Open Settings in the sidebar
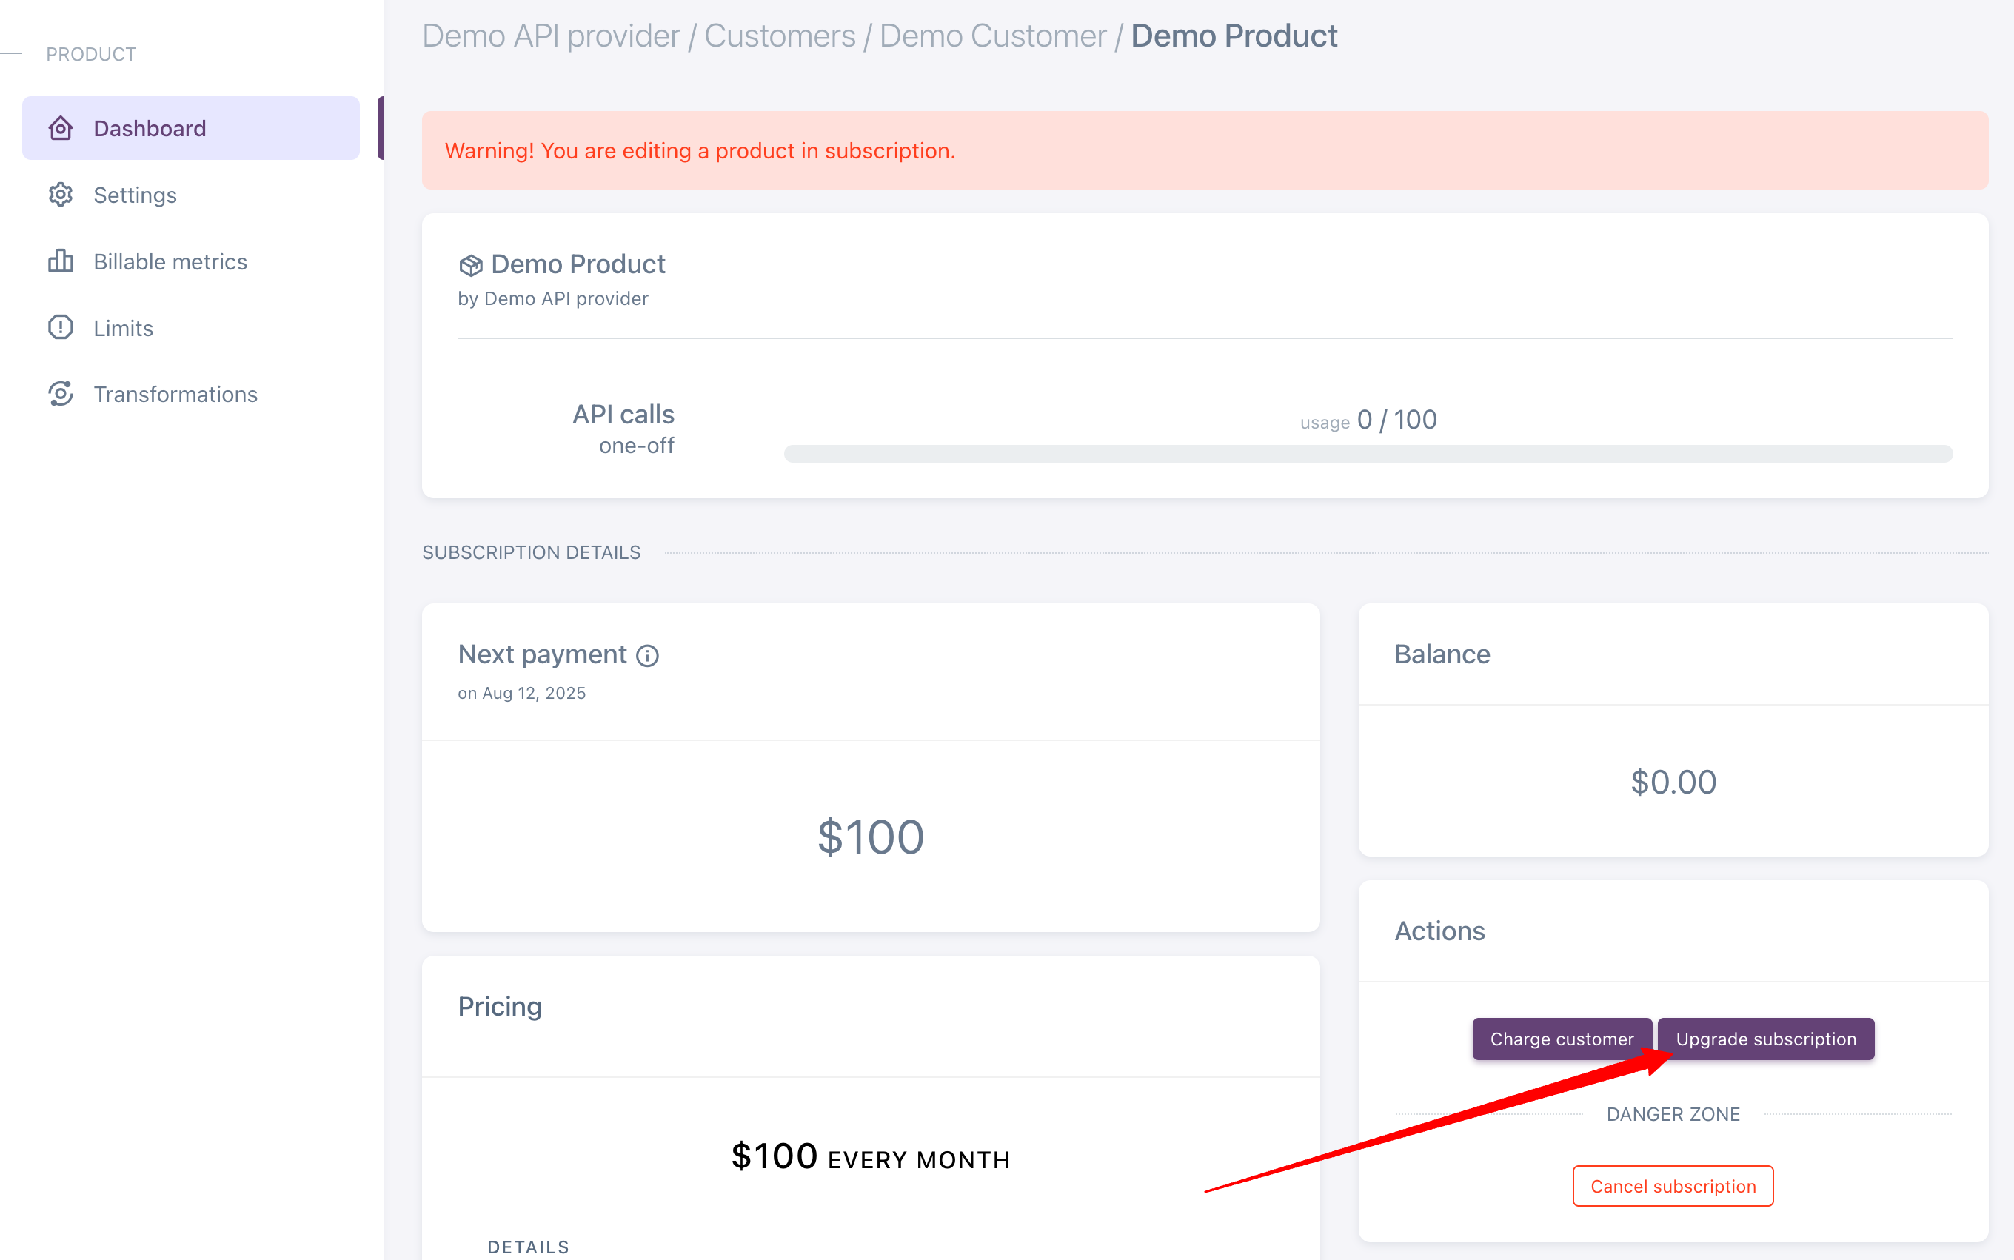2014x1260 pixels. [x=135, y=195]
